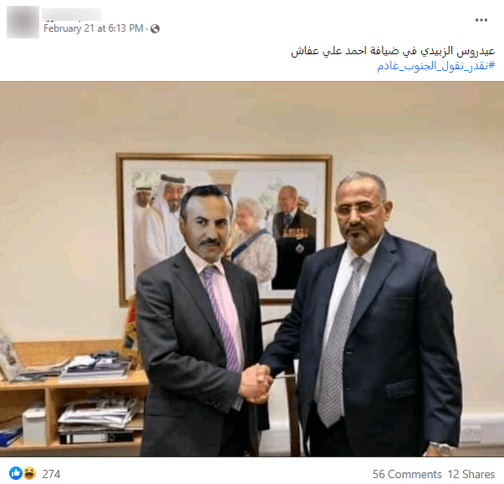This screenshot has width=504, height=484.
Task: Open the blurred profile picture of the poster
Action: click(23, 22)
